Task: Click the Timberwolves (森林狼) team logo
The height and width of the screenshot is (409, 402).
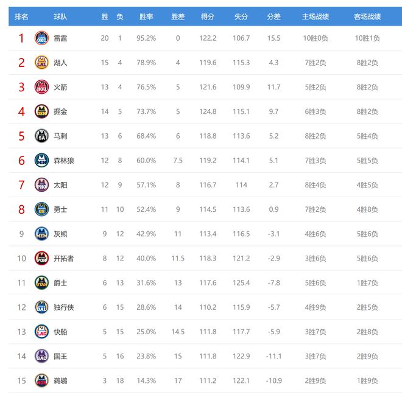Action: pos(41,161)
